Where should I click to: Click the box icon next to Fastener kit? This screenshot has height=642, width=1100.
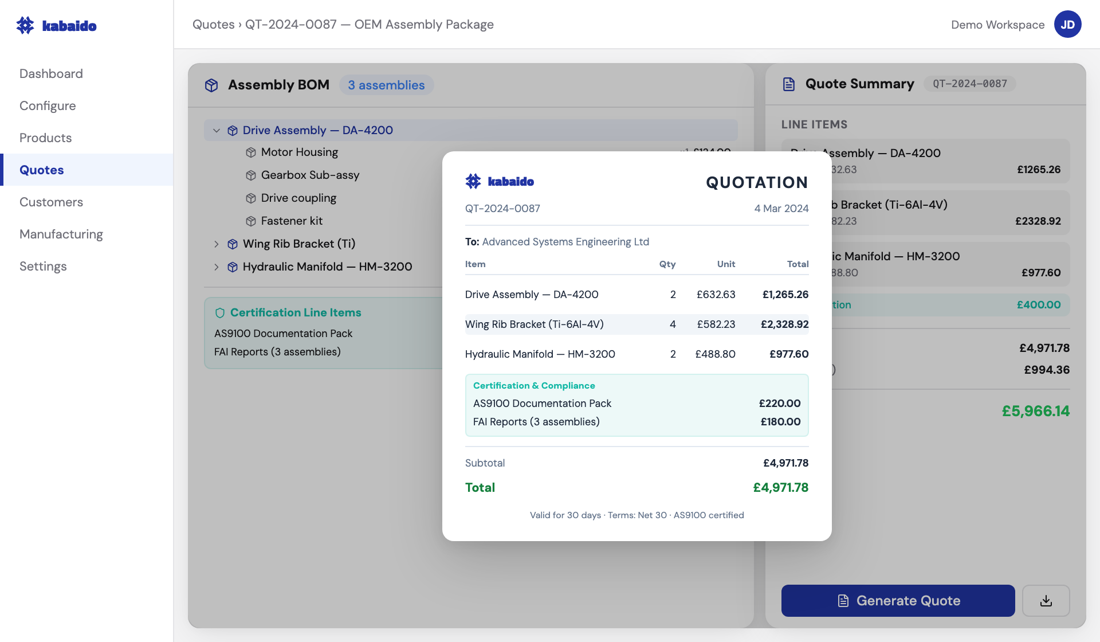[x=251, y=221]
